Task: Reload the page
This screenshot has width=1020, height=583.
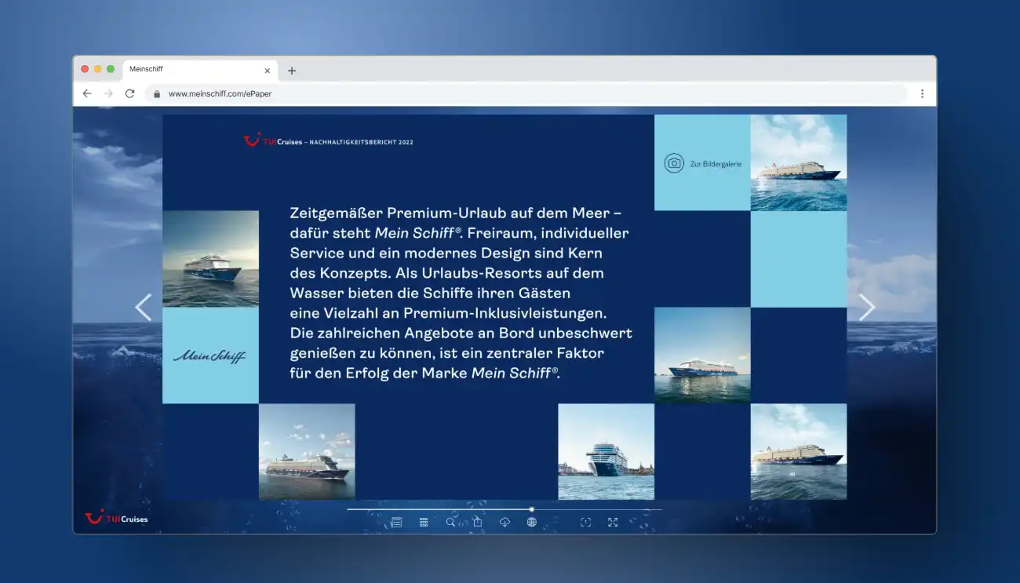Action: click(130, 93)
